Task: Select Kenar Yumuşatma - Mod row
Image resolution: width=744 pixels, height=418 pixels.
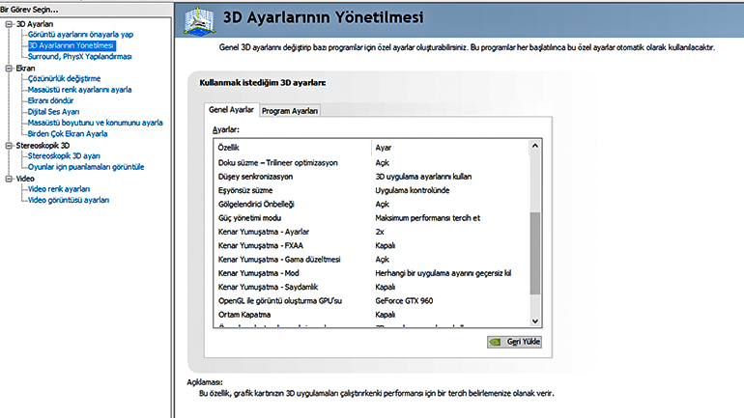Action: (372, 273)
